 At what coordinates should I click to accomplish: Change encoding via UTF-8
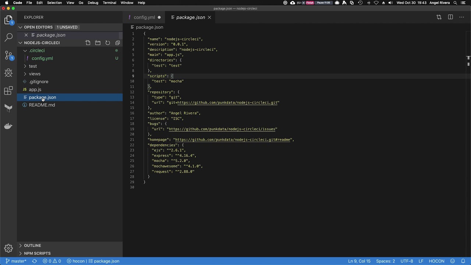pyautogui.click(x=407, y=261)
